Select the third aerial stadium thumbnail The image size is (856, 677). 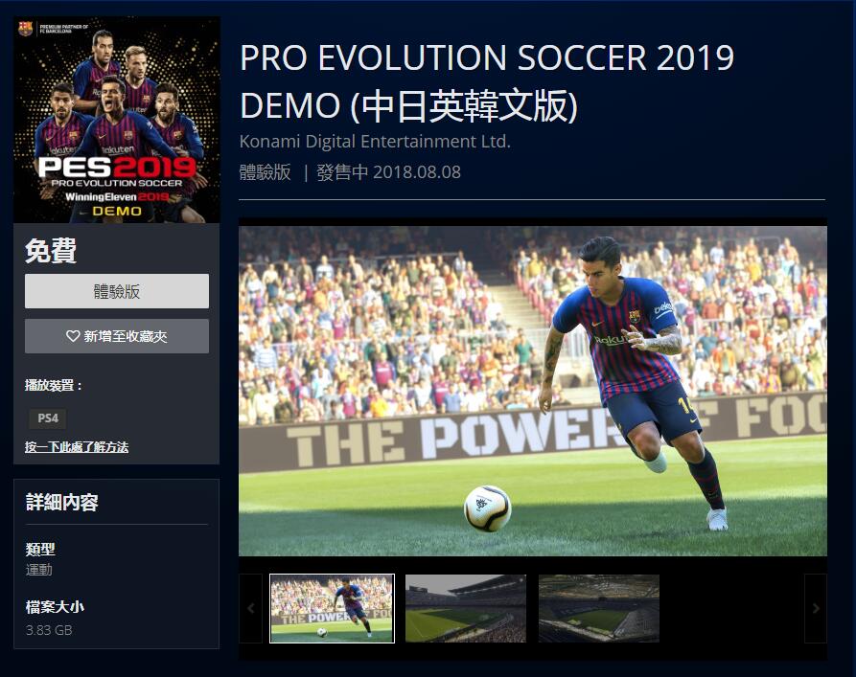tap(599, 608)
